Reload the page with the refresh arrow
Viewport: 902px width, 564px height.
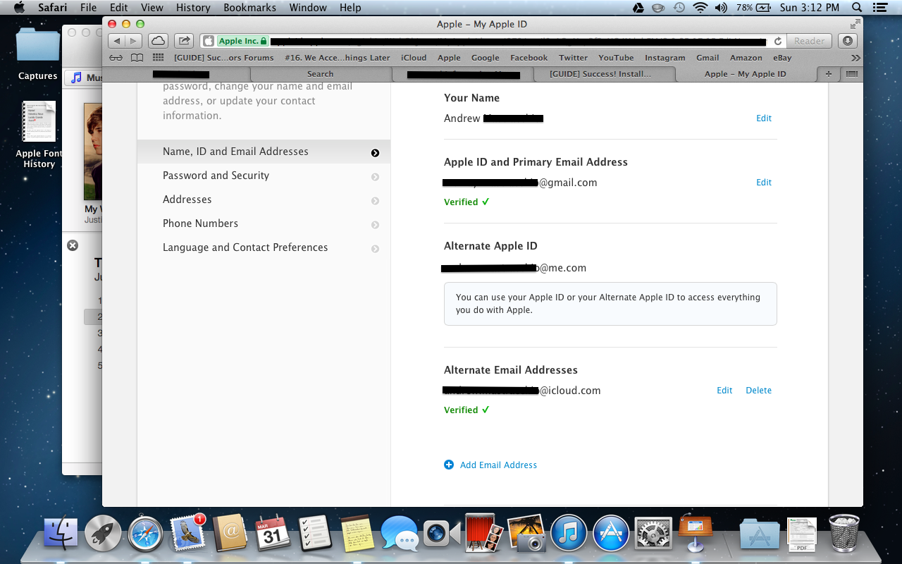point(778,41)
